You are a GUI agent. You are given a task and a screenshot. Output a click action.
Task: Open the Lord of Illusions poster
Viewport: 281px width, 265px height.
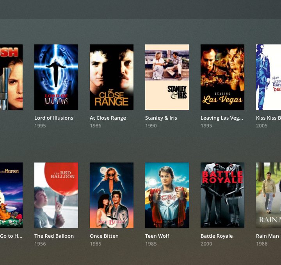click(56, 77)
